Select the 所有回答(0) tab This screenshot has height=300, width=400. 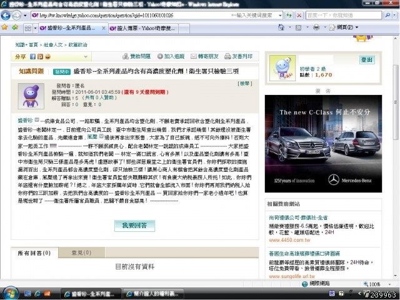34,252
